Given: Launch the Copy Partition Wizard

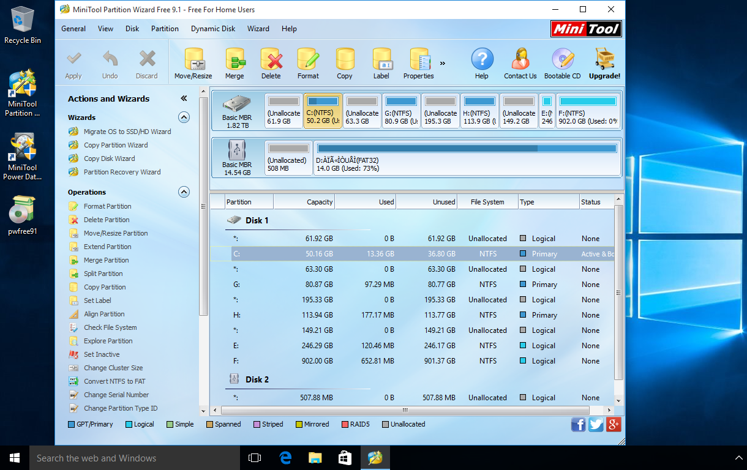Looking at the screenshot, I should 116,145.
